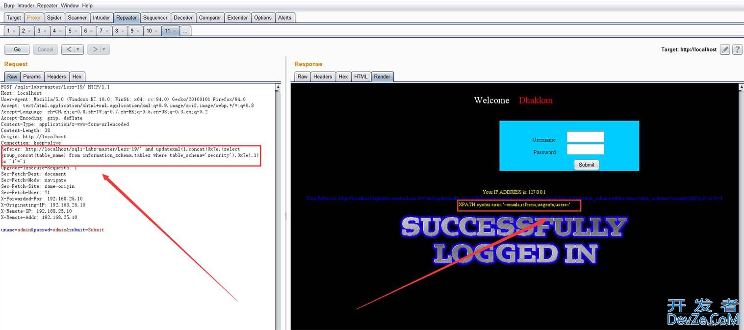This screenshot has height=330, width=744.
Task: Go back to previous request with left arrow
Action: coord(70,50)
